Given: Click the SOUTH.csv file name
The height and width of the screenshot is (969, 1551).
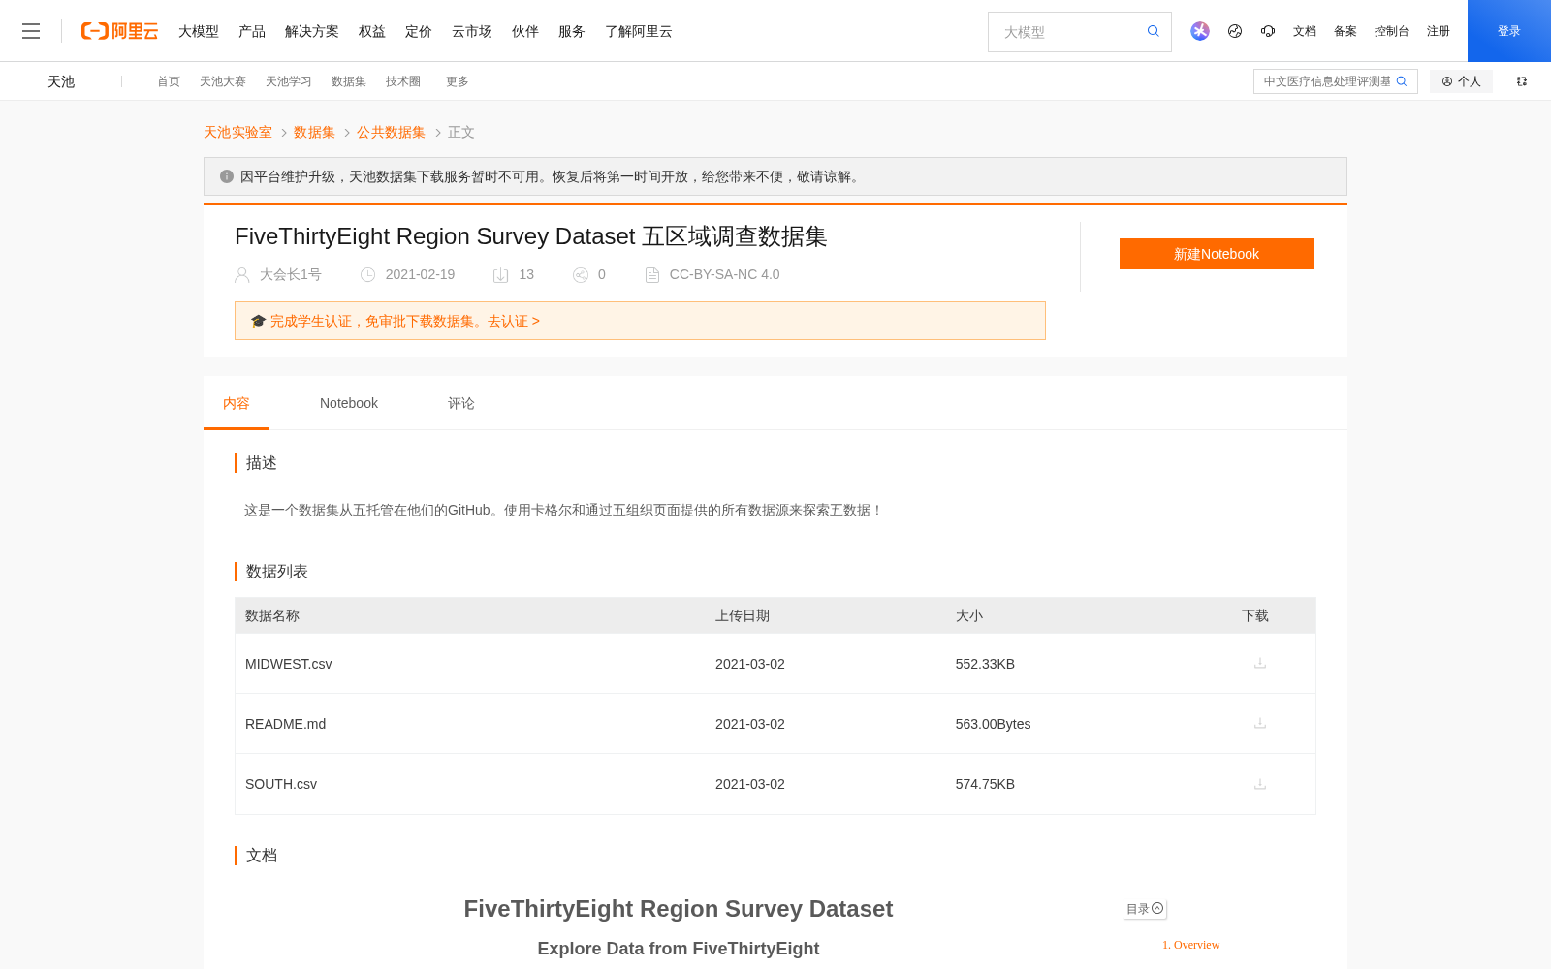Looking at the screenshot, I should [x=281, y=784].
